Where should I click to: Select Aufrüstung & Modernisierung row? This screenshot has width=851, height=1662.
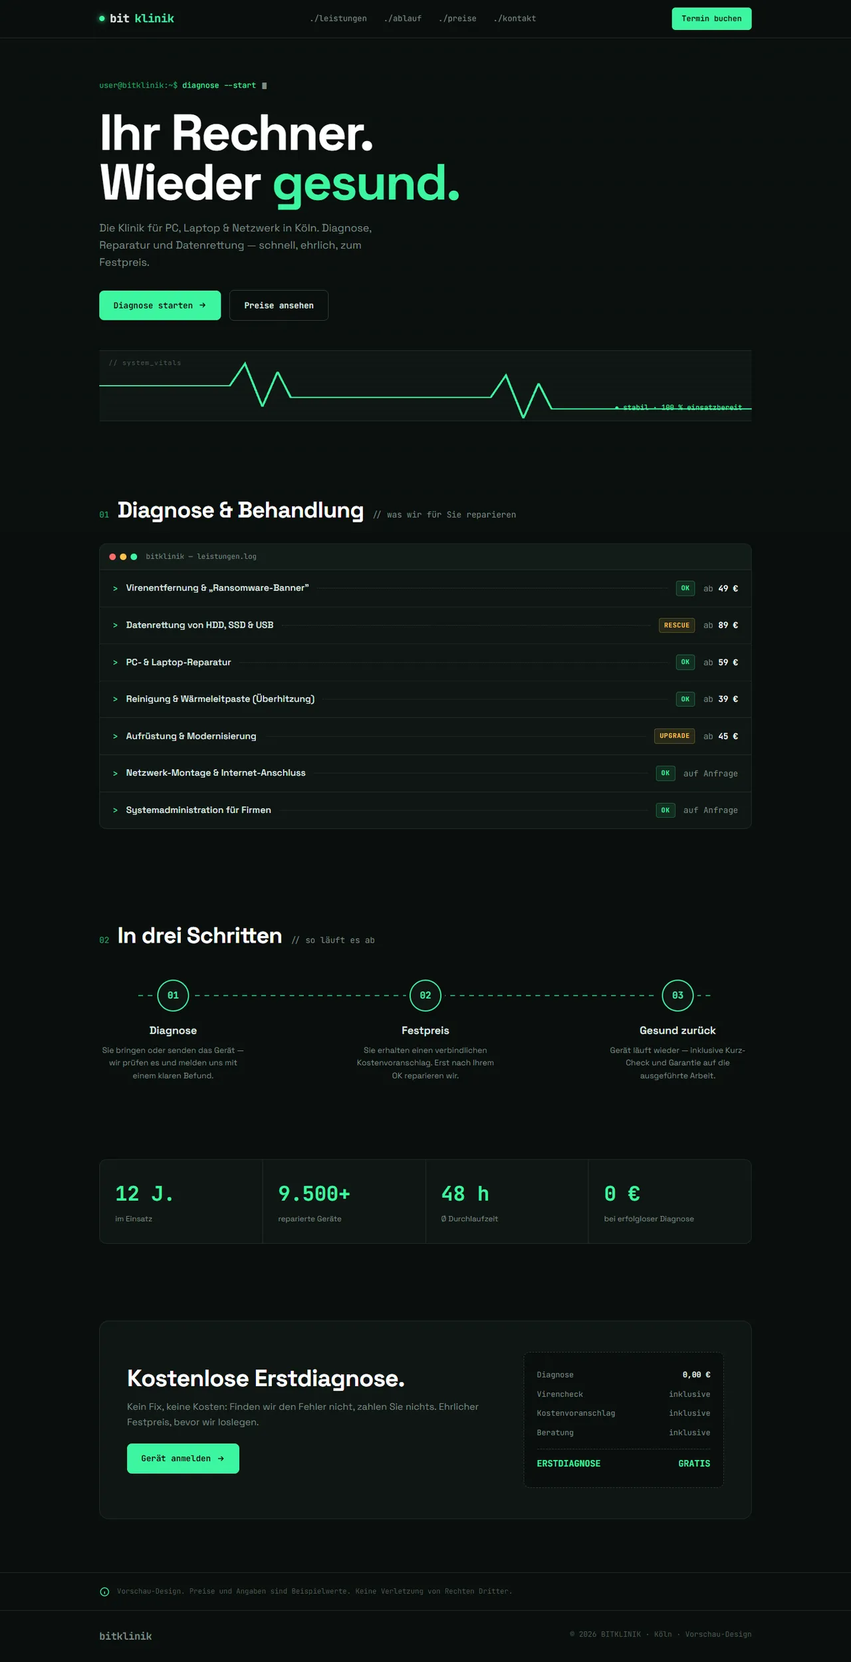pos(425,736)
